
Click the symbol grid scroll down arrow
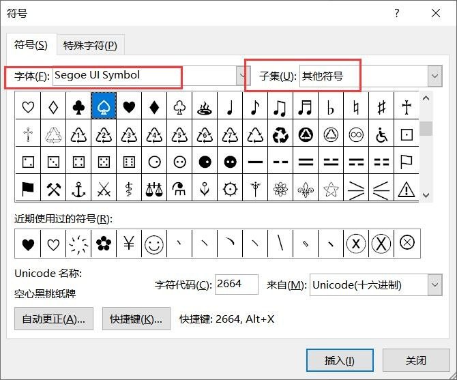[x=426, y=195]
